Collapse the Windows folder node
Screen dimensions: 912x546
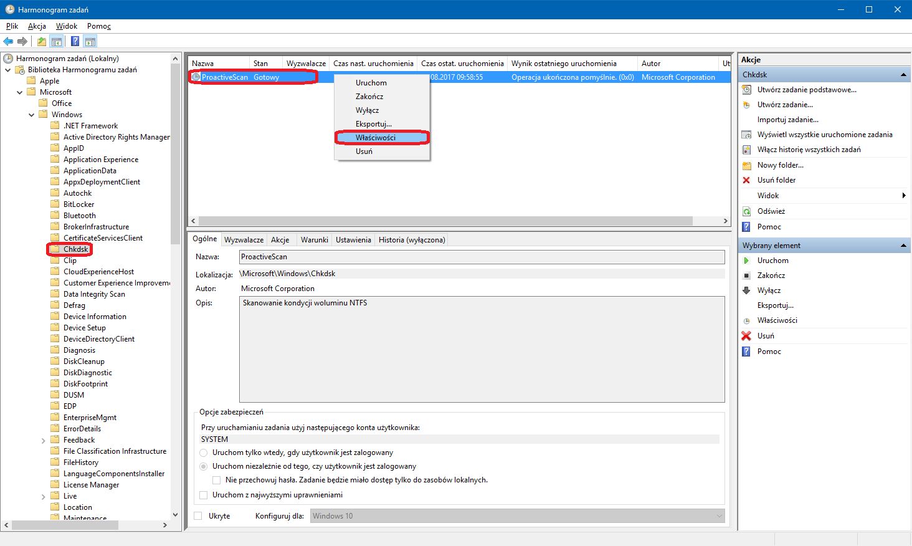click(x=32, y=115)
